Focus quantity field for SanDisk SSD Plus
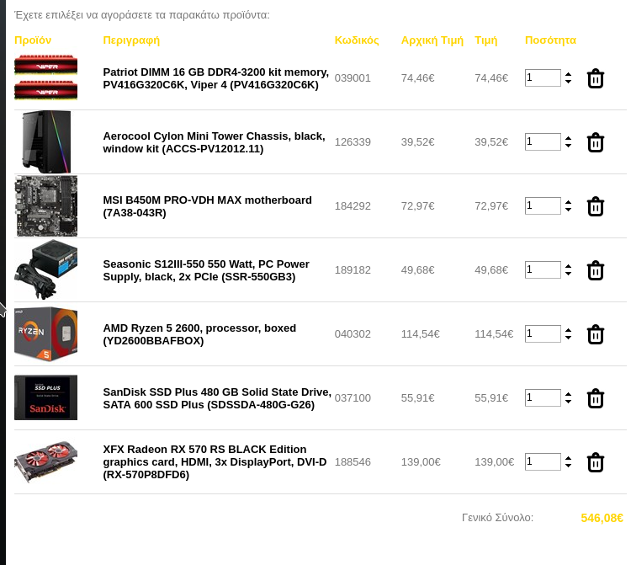Image resolution: width=631 pixels, height=565 pixels. [543, 398]
